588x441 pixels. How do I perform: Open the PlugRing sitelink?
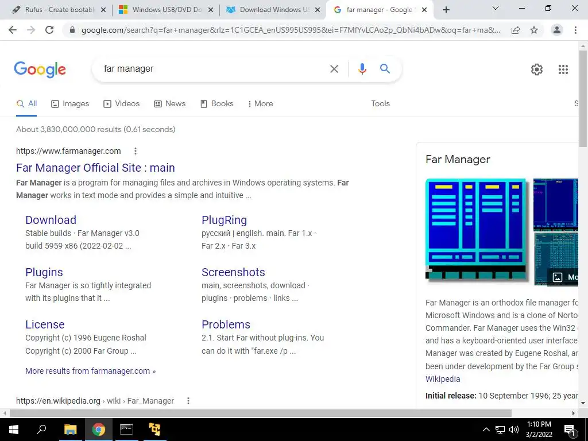pos(225,220)
